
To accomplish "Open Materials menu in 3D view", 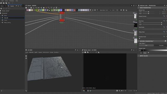I will coord(31,52).
